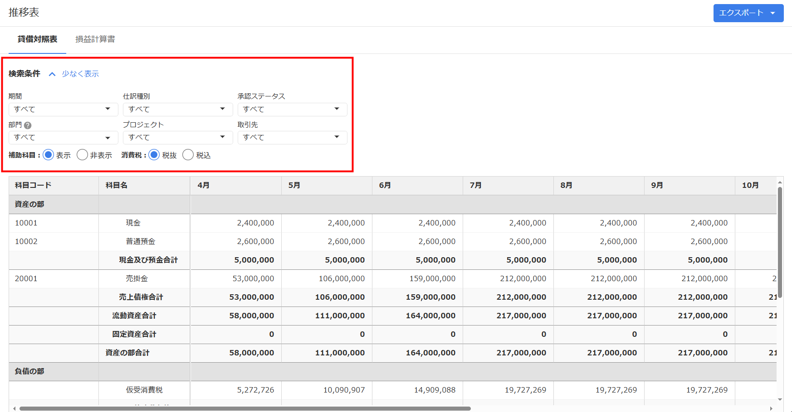The image size is (792, 412).
Task: Click the 資産の部合計 row label
Action: pos(127,353)
